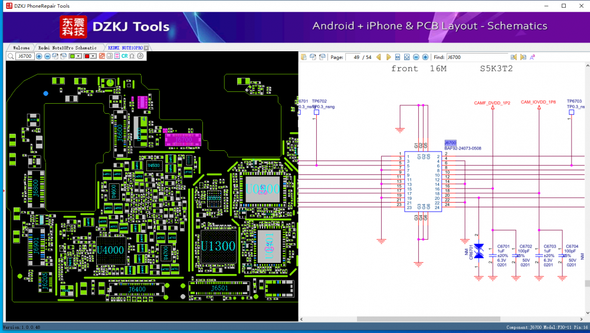Zoom out on schematic PDF viewer
The image size is (590, 333).
[x=416, y=57]
